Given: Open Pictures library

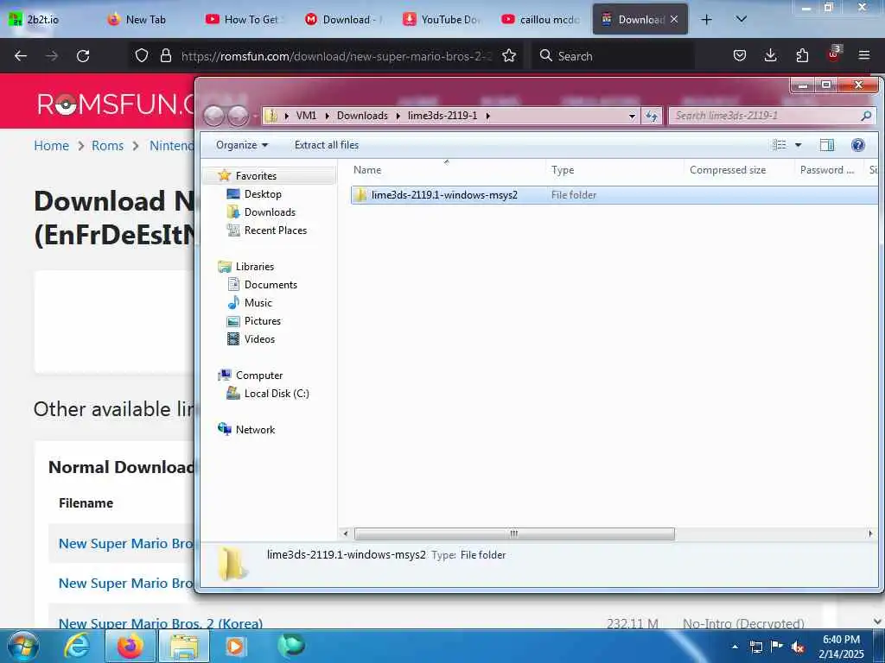Looking at the screenshot, I should click(262, 321).
